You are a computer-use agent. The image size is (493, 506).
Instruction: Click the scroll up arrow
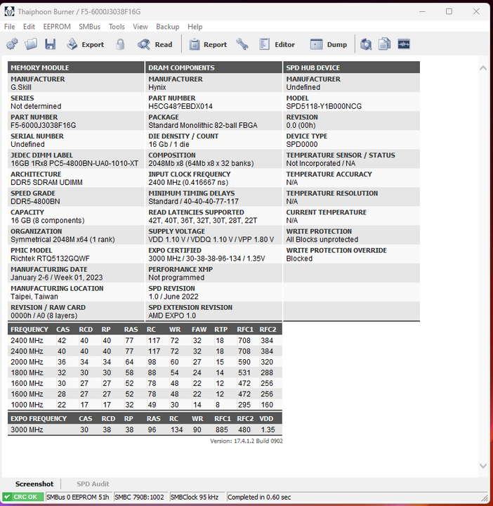(x=483, y=67)
